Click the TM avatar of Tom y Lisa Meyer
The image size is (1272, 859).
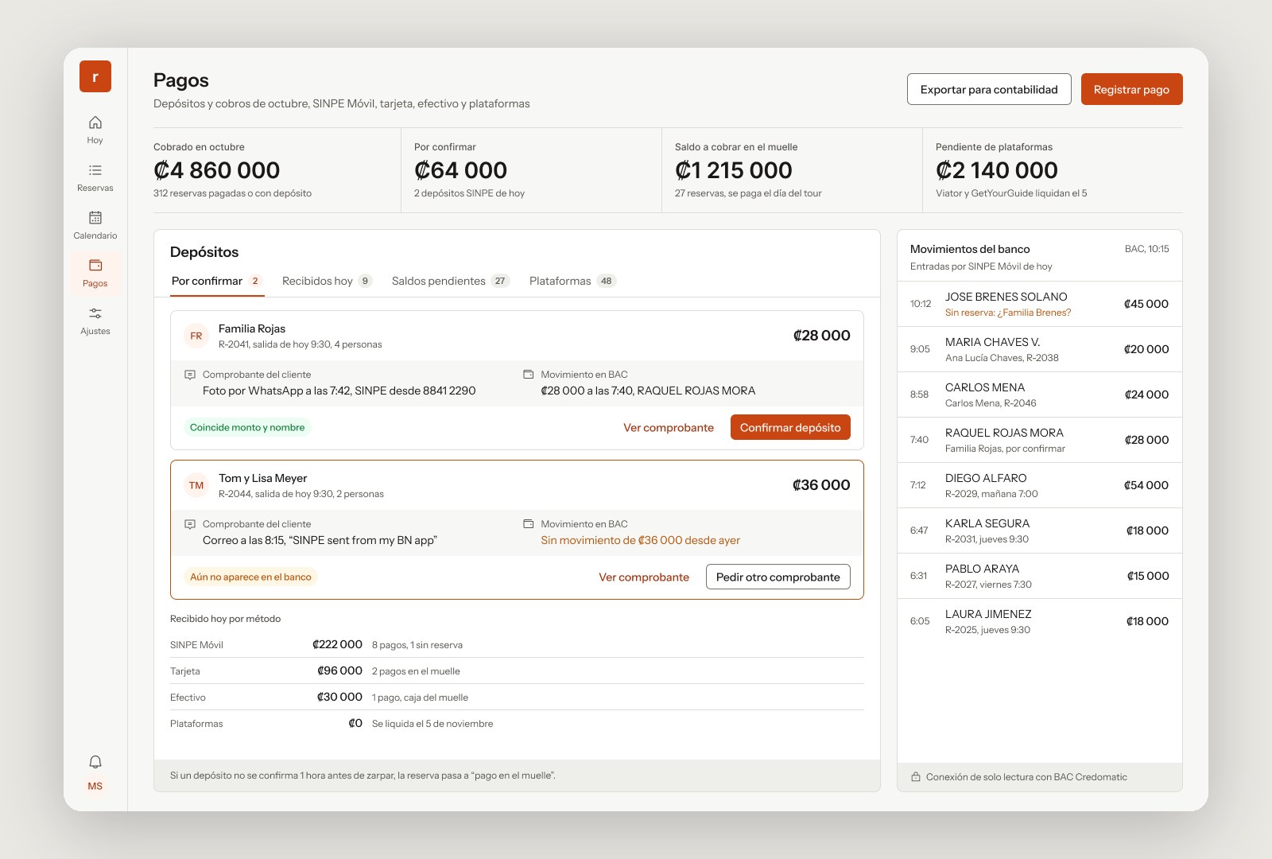(x=196, y=485)
